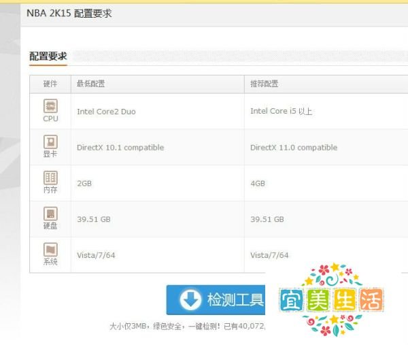Click the 39.51 GB minimum disk value
Image resolution: width=408 pixels, height=345 pixels.
94,220
